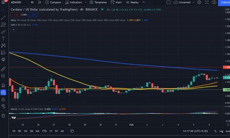This screenshot has width=230, height=138.
Task: Toggle lock all drawing tools
Action: tap(3, 99)
